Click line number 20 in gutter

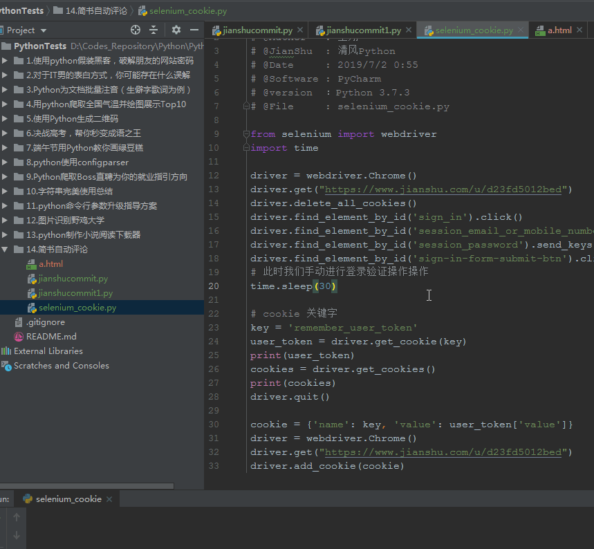(214, 286)
